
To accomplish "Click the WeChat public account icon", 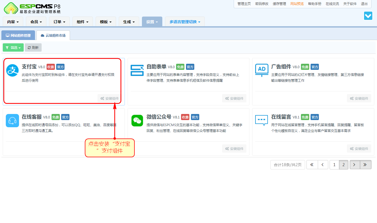I will coord(137,121).
